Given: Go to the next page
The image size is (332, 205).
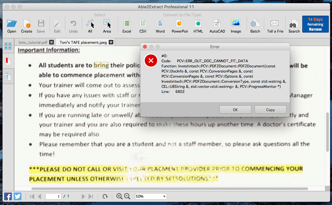Looking at the screenshot, I should (x=83, y=197).
